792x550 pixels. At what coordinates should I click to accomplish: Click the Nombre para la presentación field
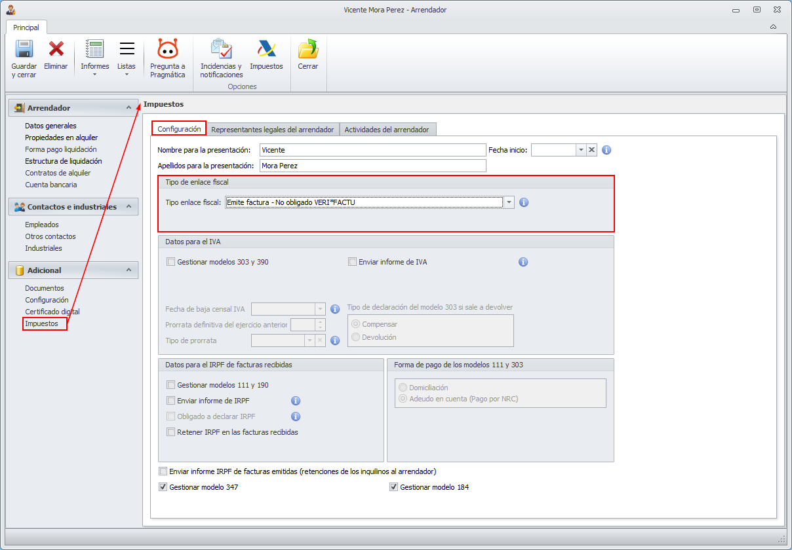point(373,150)
